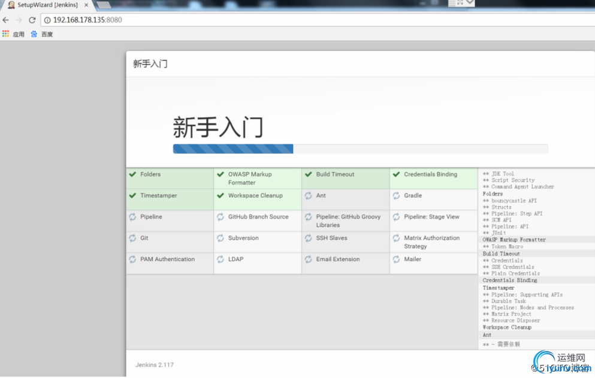Click the spinner icon next to Pipeline: Stage View

pyautogui.click(x=396, y=217)
